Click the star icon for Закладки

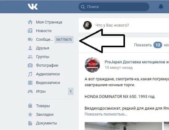pos(30,115)
